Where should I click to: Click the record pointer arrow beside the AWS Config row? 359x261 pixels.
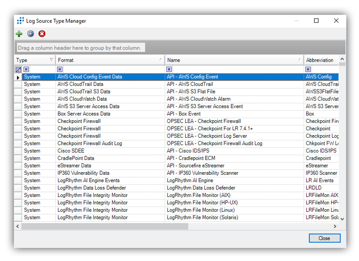coord(17,77)
